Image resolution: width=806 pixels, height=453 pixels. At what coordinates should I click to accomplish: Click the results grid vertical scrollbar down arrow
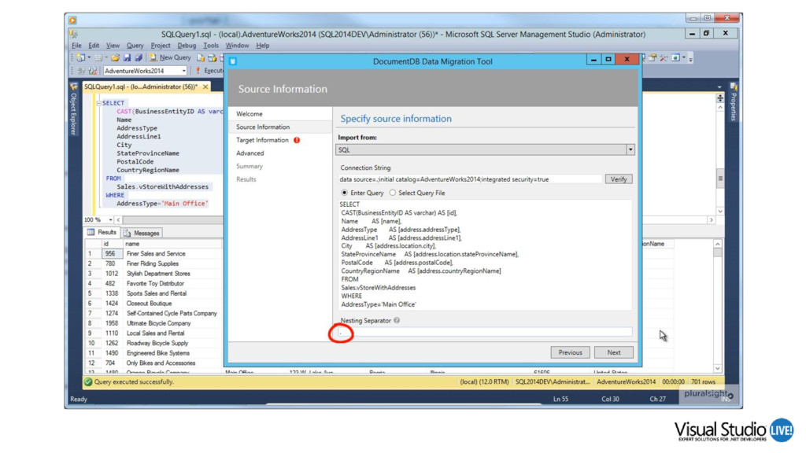pos(718,368)
